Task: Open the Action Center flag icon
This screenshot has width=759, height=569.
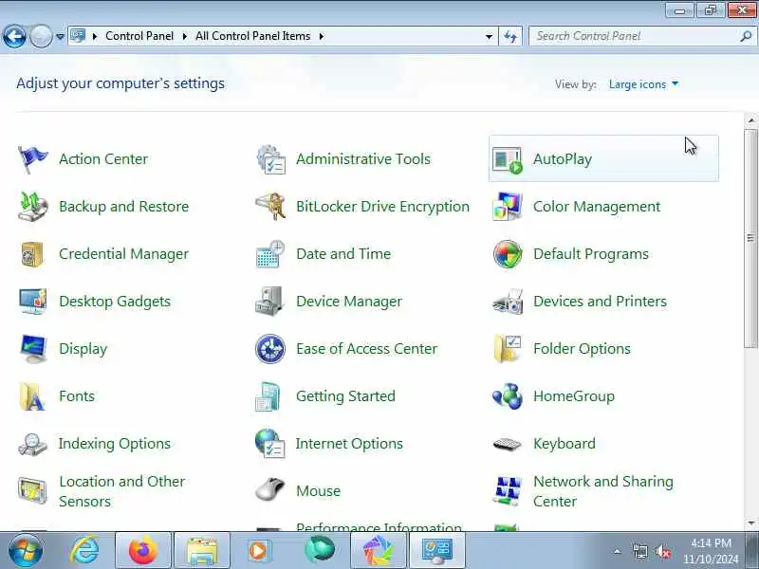Action: (32, 159)
